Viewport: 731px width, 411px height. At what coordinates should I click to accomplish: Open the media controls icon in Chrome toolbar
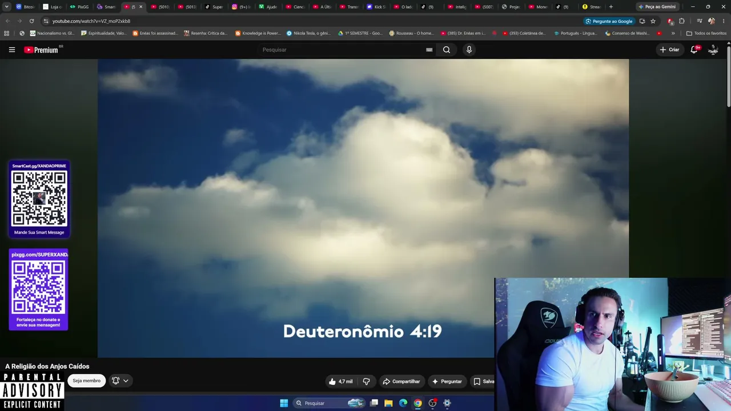(x=700, y=21)
